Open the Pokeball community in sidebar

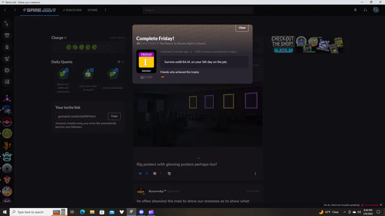click(7, 122)
